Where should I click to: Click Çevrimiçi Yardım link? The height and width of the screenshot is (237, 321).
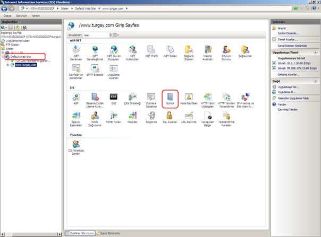[288, 110]
